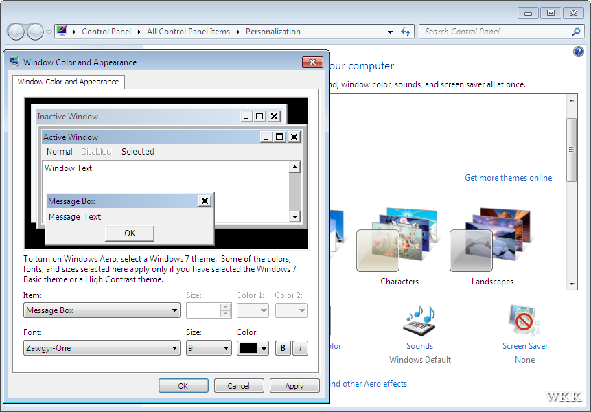Click the Message Box close X icon

205,201
